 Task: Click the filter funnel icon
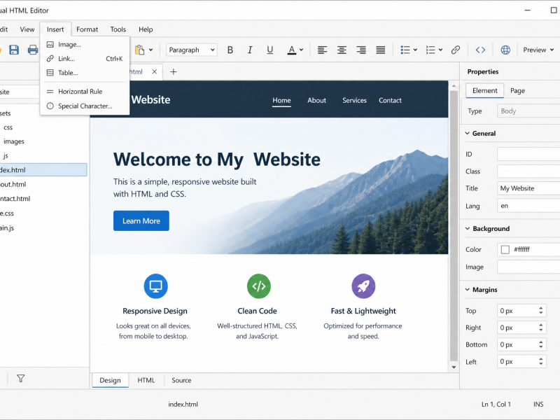21,378
